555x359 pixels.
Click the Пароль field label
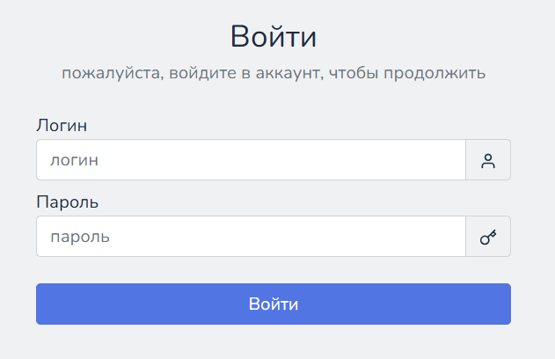tap(67, 201)
